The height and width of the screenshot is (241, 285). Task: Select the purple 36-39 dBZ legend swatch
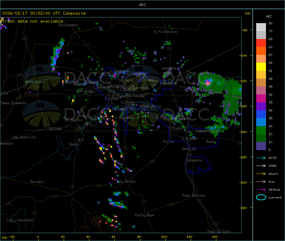pos(261,106)
